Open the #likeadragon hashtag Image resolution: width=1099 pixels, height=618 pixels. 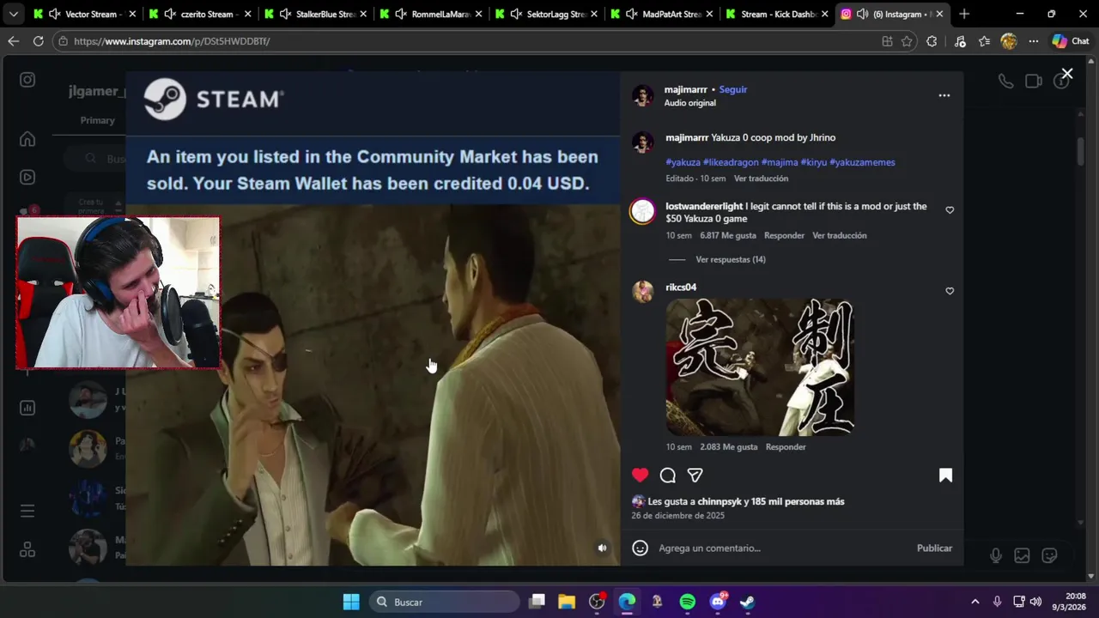coord(731,162)
